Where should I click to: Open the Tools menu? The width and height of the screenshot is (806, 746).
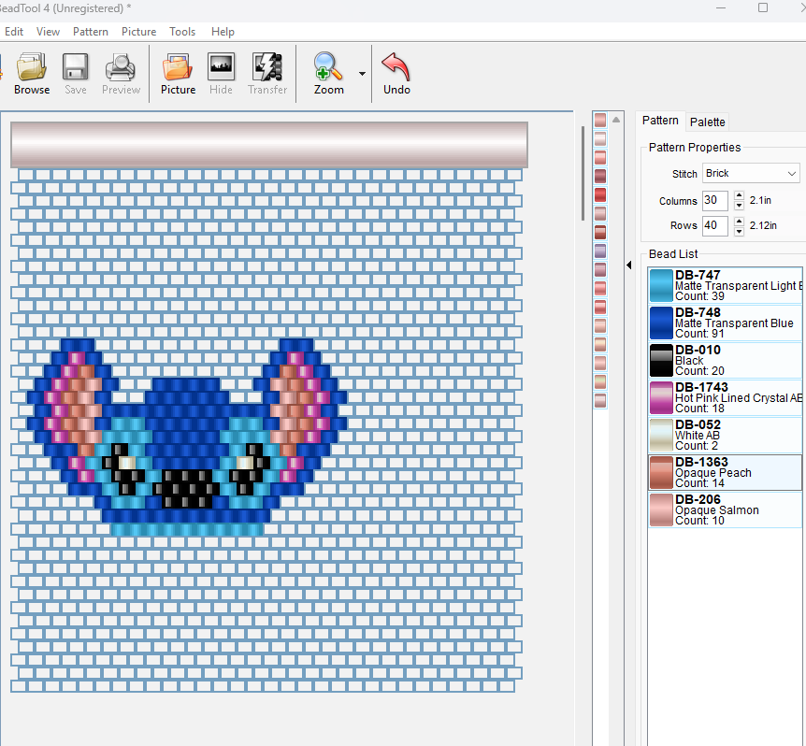click(x=182, y=32)
